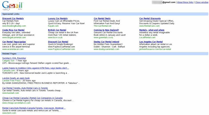Open London hearts an open book article
The image size is (209, 115).
click(x=16, y=78)
